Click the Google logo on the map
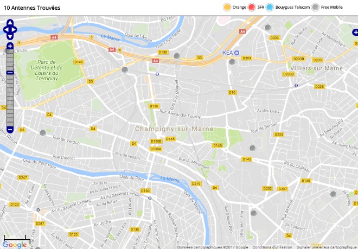This screenshot has height=249, width=358. (x=15, y=245)
